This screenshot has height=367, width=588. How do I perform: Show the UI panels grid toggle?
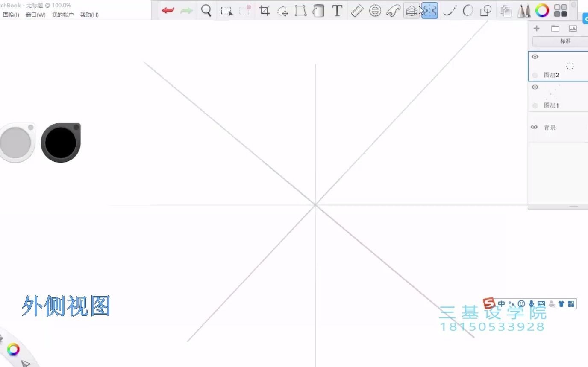561,11
